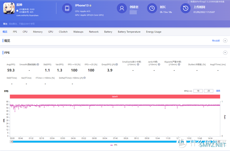Open help icon for Delta(FTime)>100ms

tap(85, 78)
